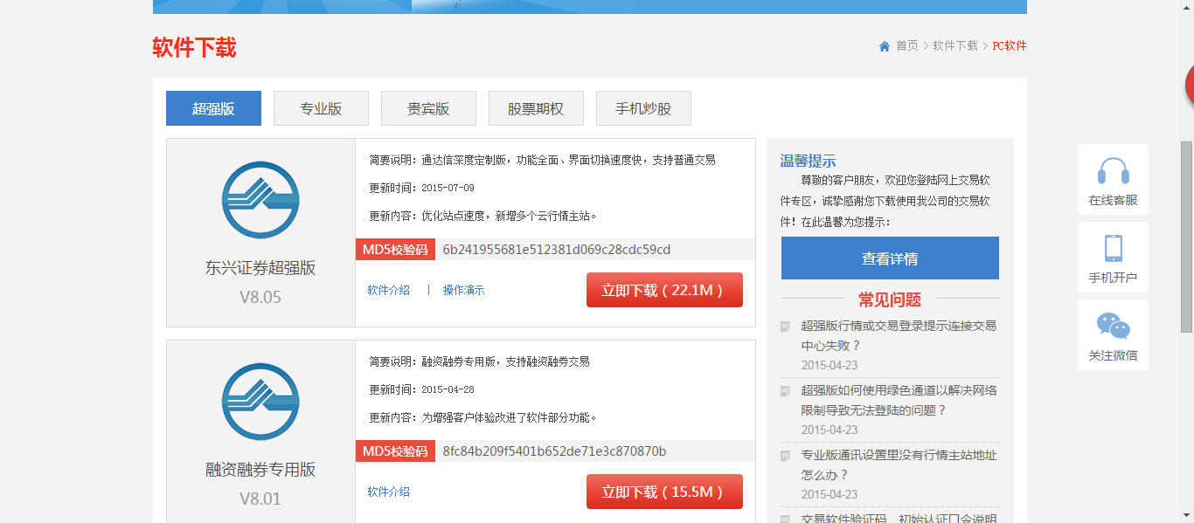Switch to the 专业版 tab
The height and width of the screenshot is (523, 1194).
(321, 107)
